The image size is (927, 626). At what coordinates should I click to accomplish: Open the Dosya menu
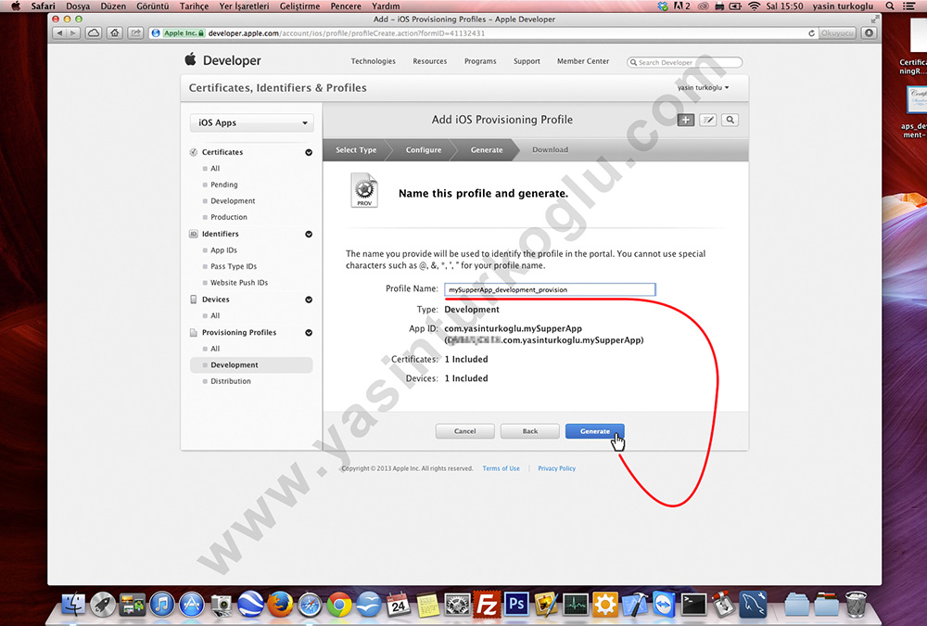coord(78,6)
